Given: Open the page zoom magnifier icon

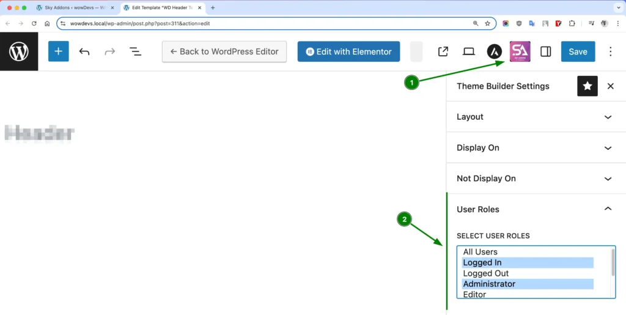Looking at the screenshot, I should [x=476, y=24].
